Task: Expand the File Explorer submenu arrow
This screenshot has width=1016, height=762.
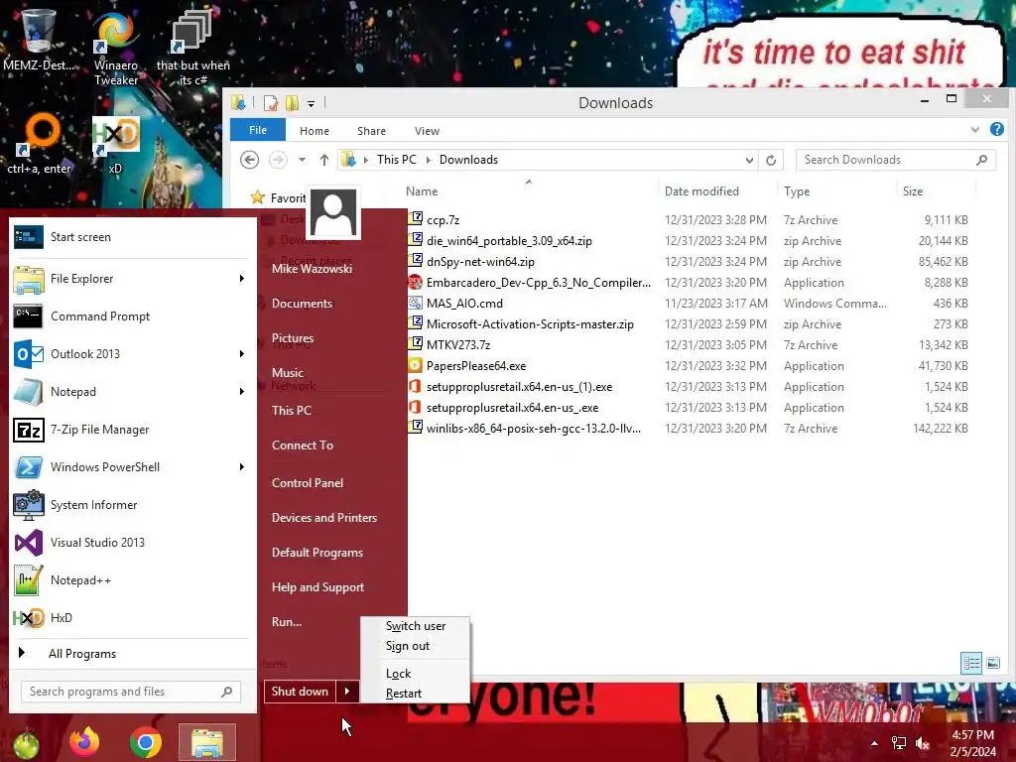Action: pos(242,279)
